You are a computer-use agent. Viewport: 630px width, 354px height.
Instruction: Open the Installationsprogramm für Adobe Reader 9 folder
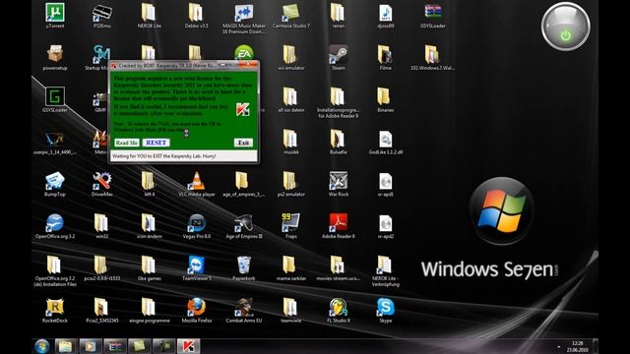click(339, 102)
